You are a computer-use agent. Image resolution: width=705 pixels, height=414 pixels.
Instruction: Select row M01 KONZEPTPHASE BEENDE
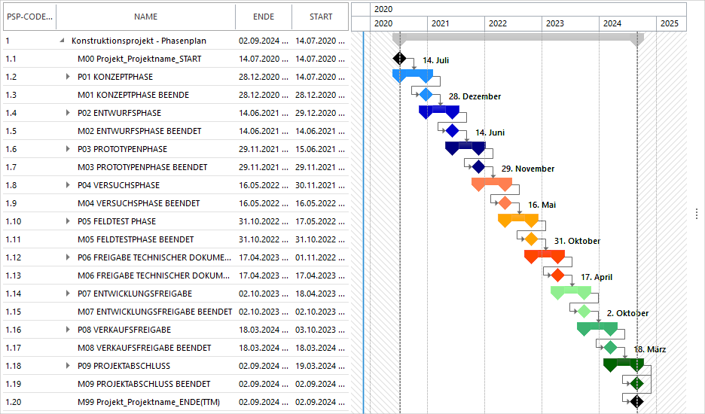[175, 95]
